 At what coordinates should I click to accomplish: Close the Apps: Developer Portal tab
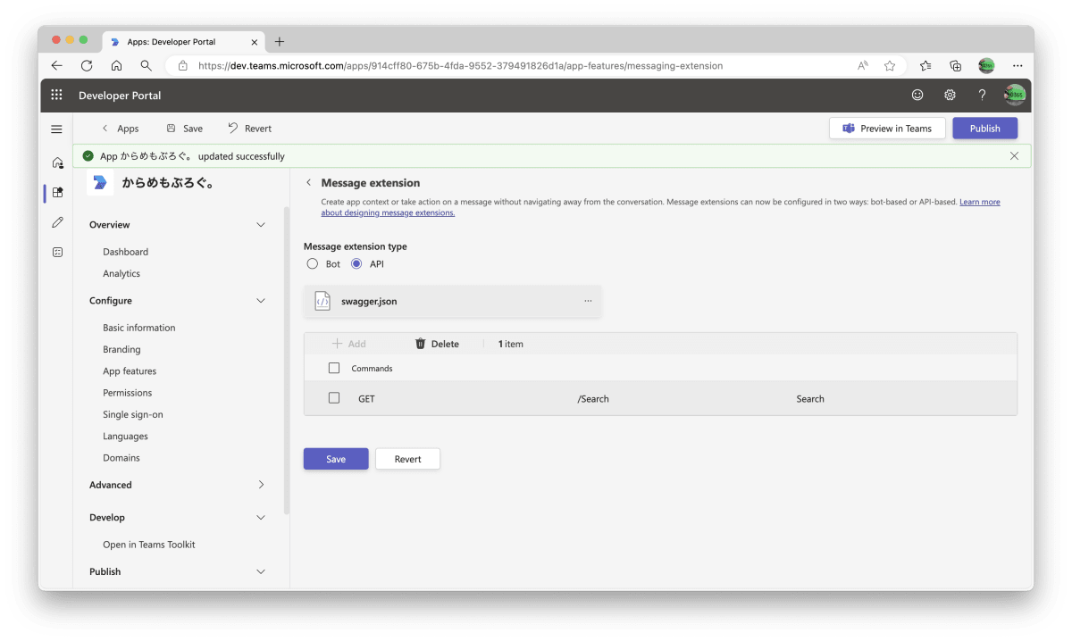(x=255, y=41)
